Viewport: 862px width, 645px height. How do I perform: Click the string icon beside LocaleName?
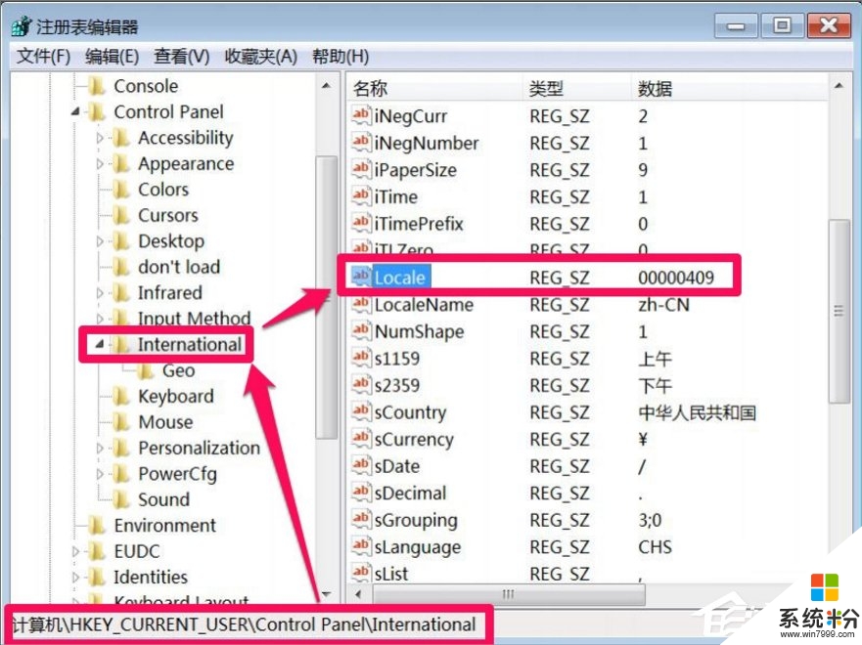[x=361, y=305]
